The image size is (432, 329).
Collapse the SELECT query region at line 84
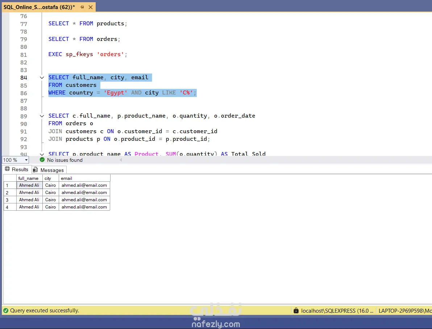coord(41,77)
